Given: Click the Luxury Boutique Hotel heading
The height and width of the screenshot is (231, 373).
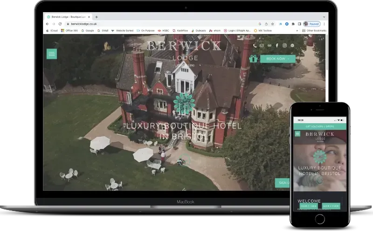Looking at the screenshot, I should tap(184, 131).
